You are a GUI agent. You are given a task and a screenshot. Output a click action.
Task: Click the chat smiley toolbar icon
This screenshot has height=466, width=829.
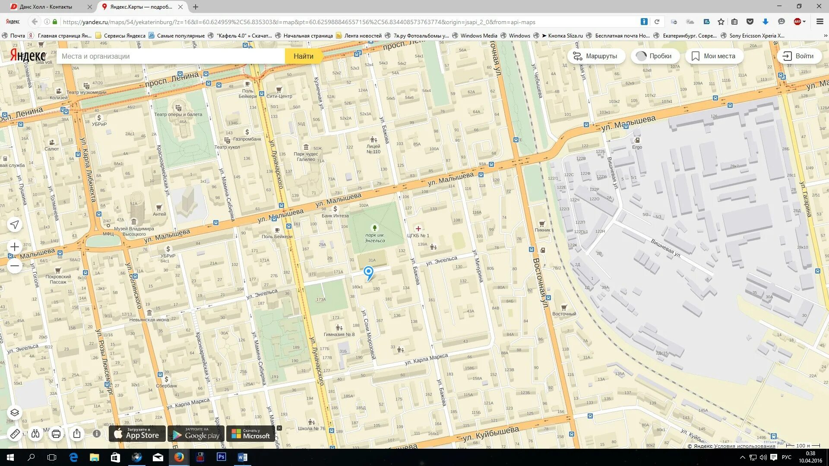[781, 22]
